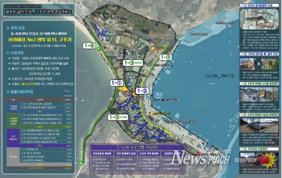The image size is (282, 178).
Task: Click the 1-① map label
Action: pos(116,83)
